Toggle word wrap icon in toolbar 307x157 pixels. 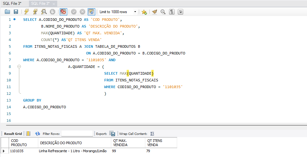(180, 12)
